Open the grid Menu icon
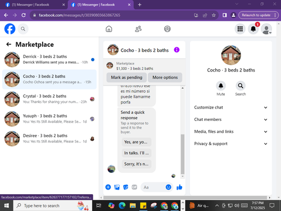This screenshot has width=281, height=211. pyautogui.click(x=240, y=29)
